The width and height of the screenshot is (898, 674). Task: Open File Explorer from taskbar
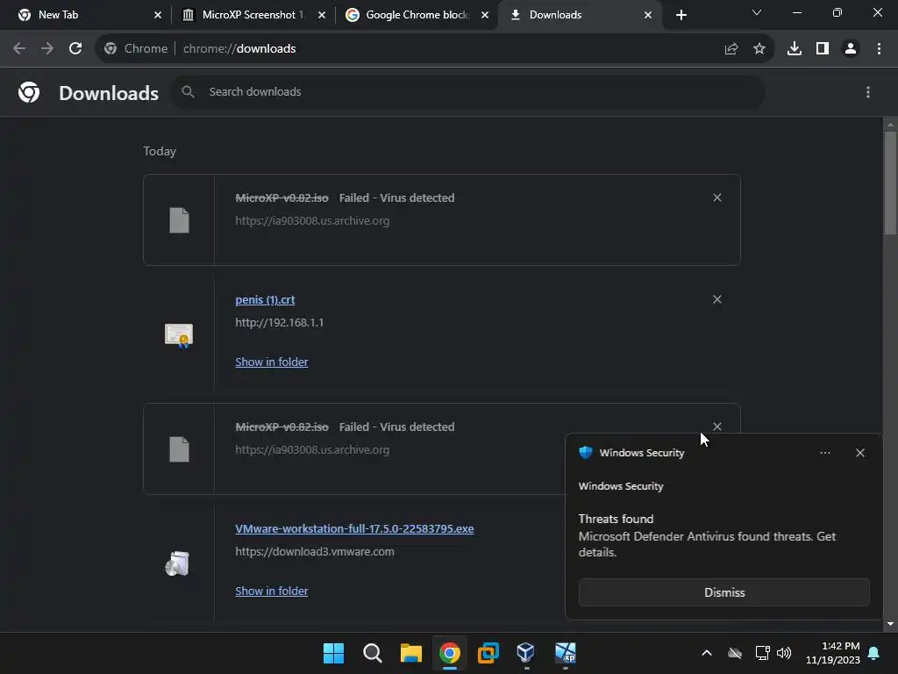[x=410, y=653]
